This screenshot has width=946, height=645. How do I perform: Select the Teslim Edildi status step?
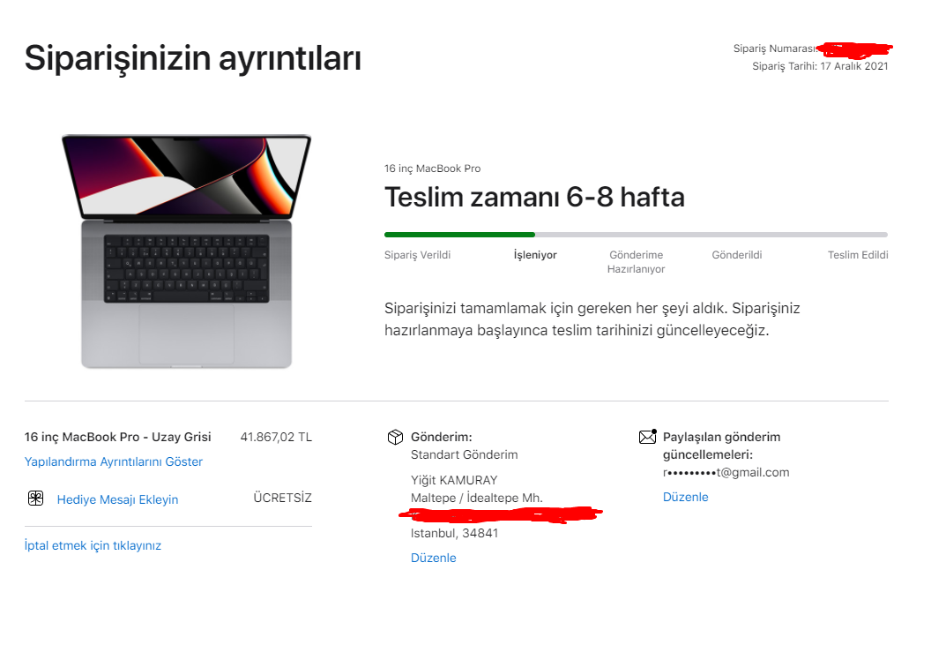(x=858, y=255)
